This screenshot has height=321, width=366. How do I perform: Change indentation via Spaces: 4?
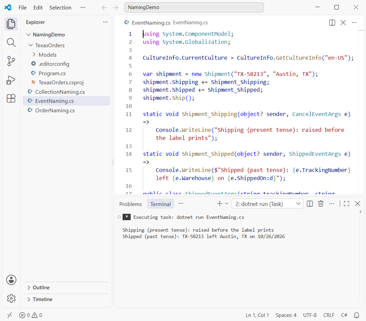286,315
